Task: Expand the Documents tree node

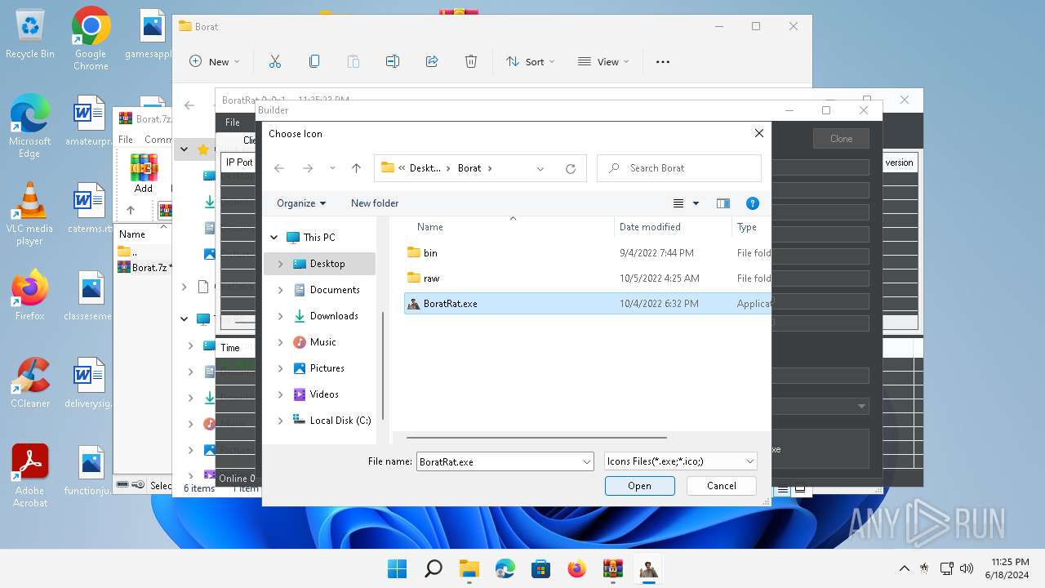Action: click(x=280, y=290)
